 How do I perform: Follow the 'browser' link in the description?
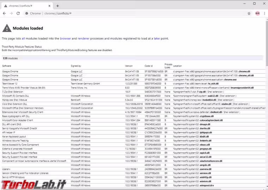coord(65,38)
